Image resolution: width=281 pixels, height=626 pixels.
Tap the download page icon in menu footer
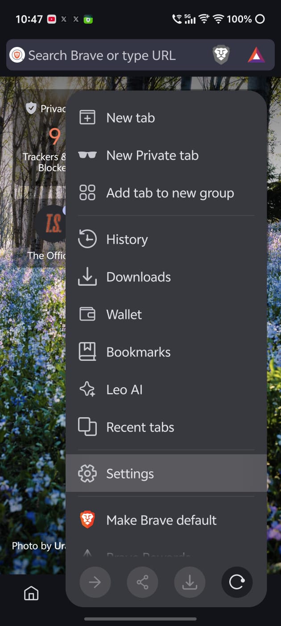[190, 582]
